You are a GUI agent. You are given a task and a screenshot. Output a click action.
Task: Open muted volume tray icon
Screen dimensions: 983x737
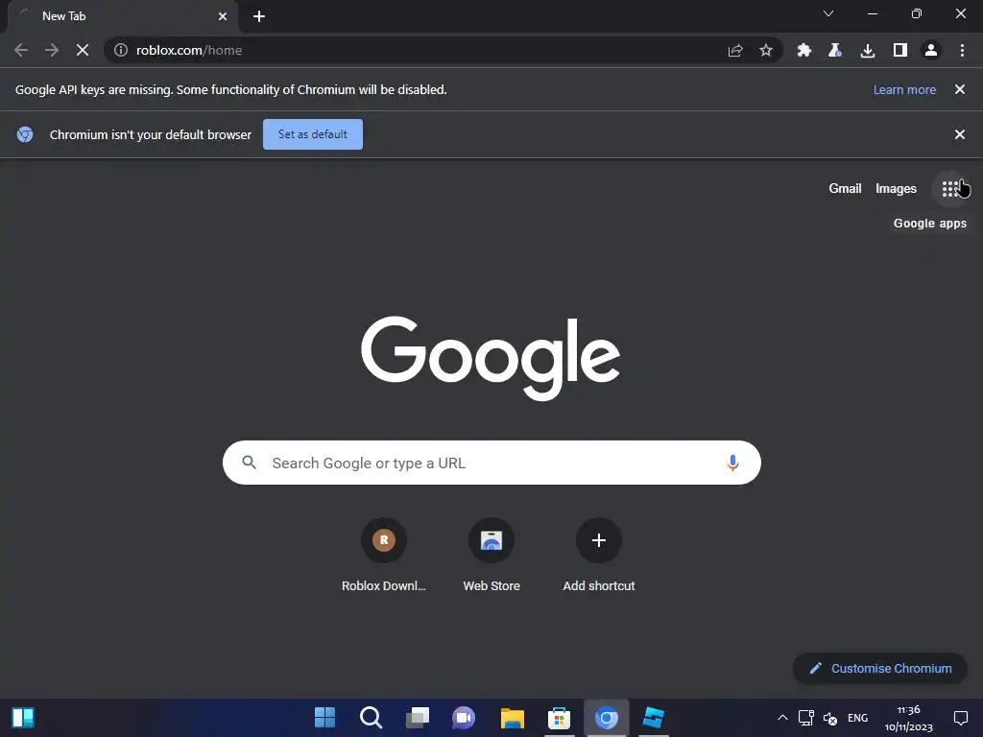pos(830,718)
